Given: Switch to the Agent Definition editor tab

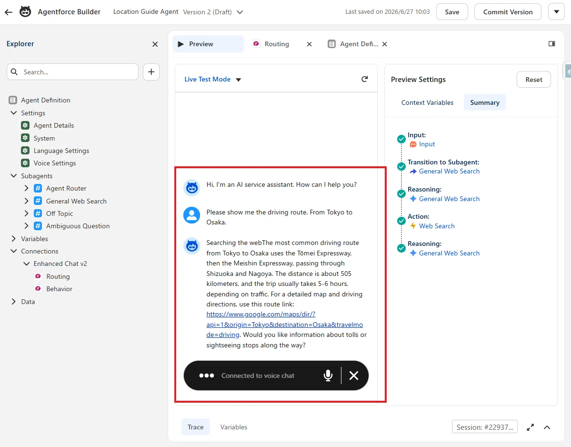Looking at the screenshot, I should (x=359, y=44).
